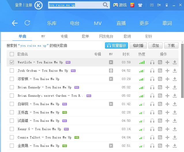
Task: Open the 歌单 results tab
Action: [x=85, y=36]
